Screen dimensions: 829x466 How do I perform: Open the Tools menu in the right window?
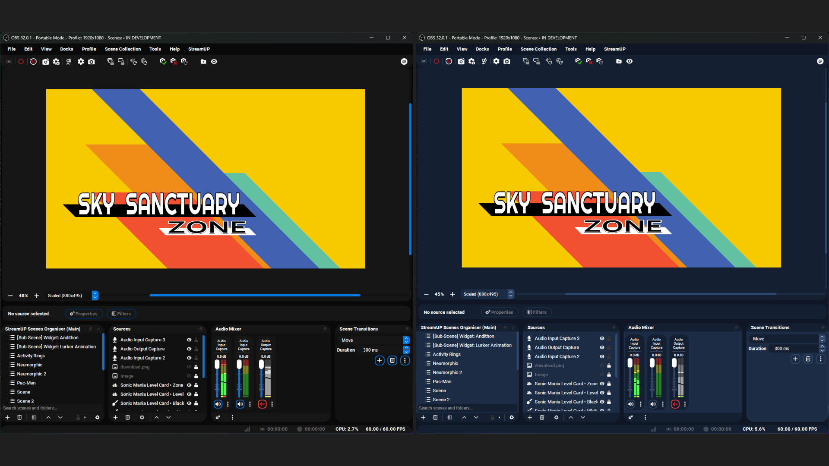(571, 49)
